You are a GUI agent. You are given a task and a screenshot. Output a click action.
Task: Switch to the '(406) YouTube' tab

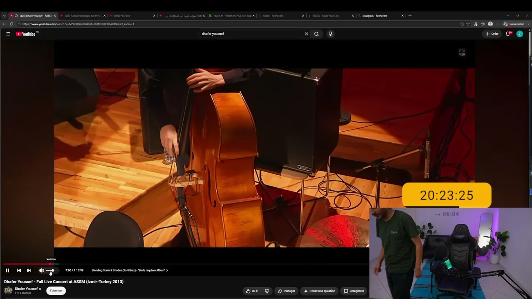pos(132,16)
